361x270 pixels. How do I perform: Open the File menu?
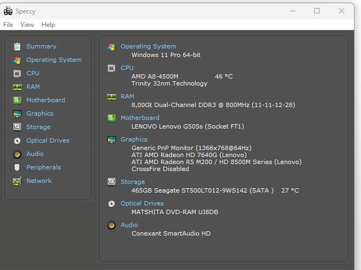click(x=8, y=25)
